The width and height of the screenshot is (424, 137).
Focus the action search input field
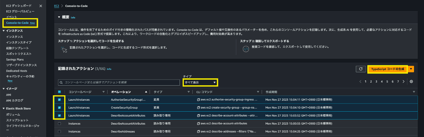point(119,82)
